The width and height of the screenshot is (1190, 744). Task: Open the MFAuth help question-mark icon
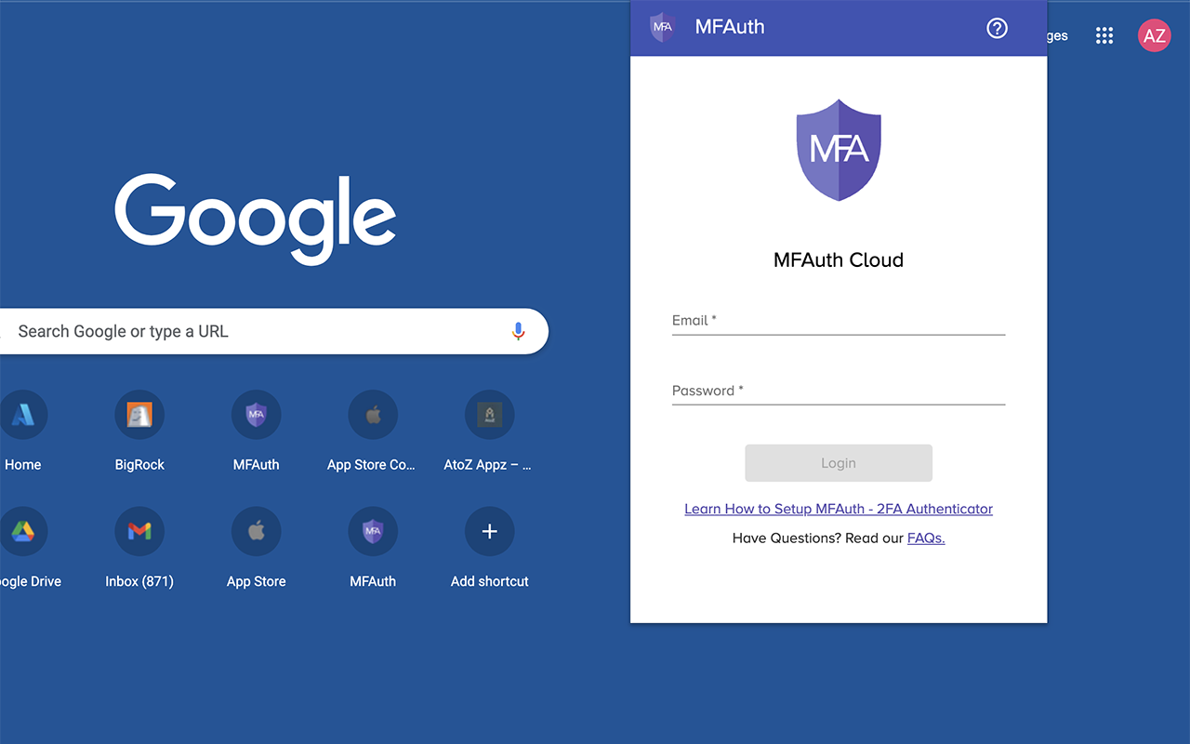(997, 28)
